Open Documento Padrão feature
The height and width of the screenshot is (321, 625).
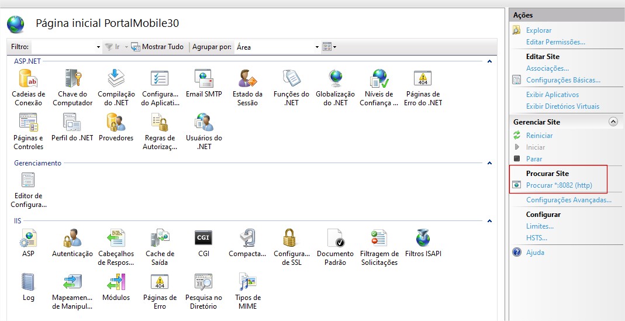point(335,247)
